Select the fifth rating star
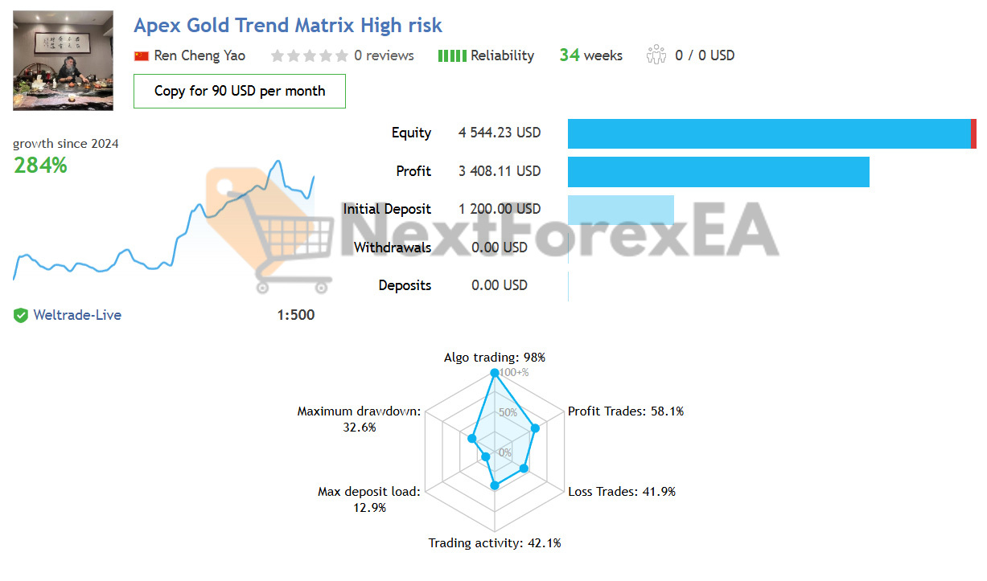Screen dimensions: 987x581 (342, 55)
